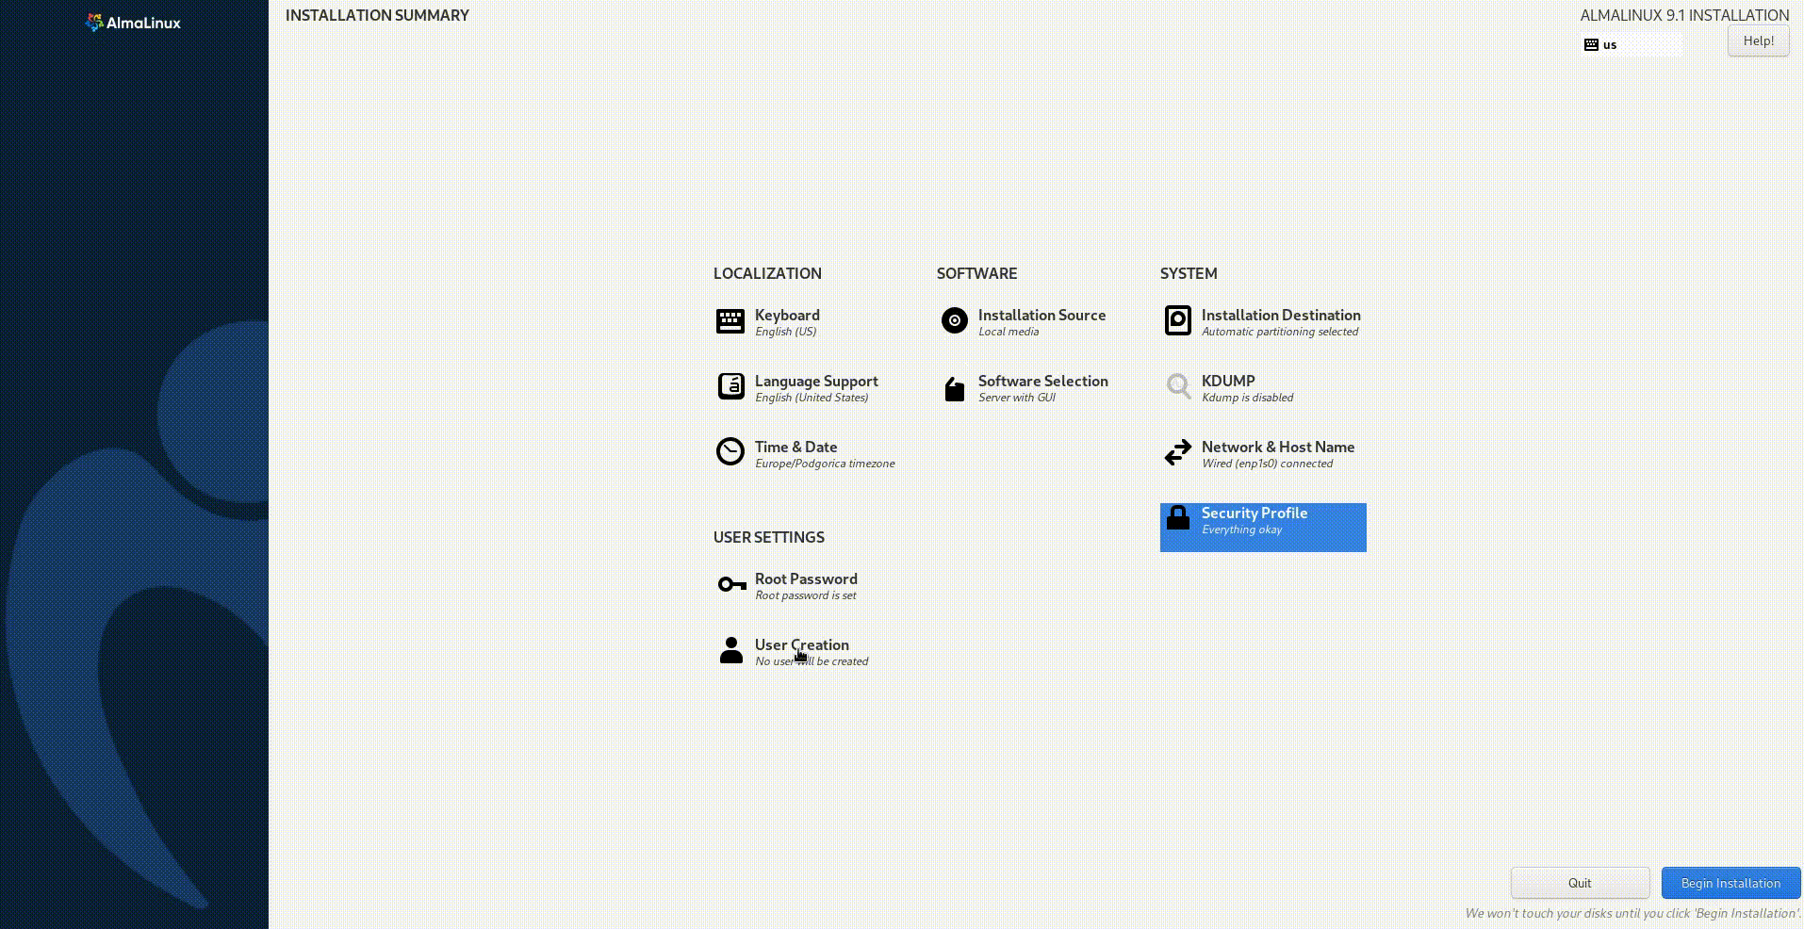Click the Keyboard layout icon
The height and width of the screenshot is (929, 1804).
click(x=730, y=321)
